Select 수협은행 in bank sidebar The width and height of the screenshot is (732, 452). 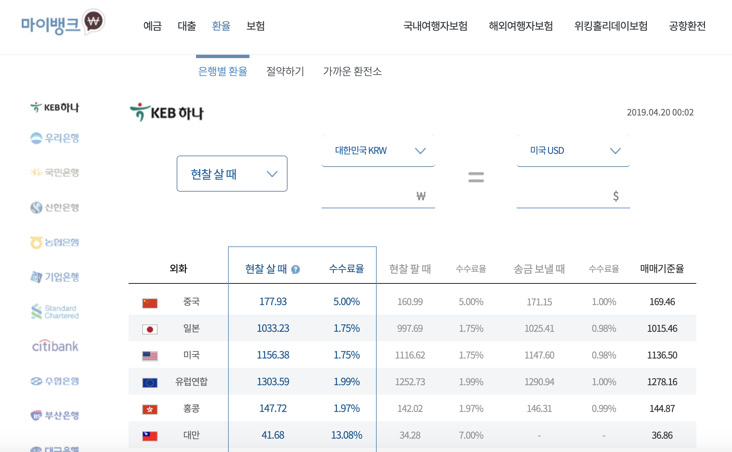pos(54,381)
